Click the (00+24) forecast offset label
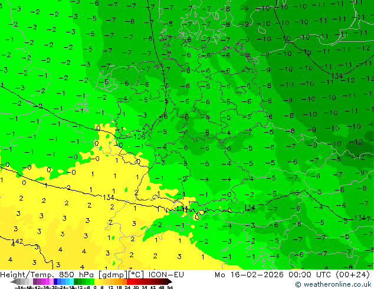Image resolution: width=374 pixels, height=289 pixels. point(352,275)
